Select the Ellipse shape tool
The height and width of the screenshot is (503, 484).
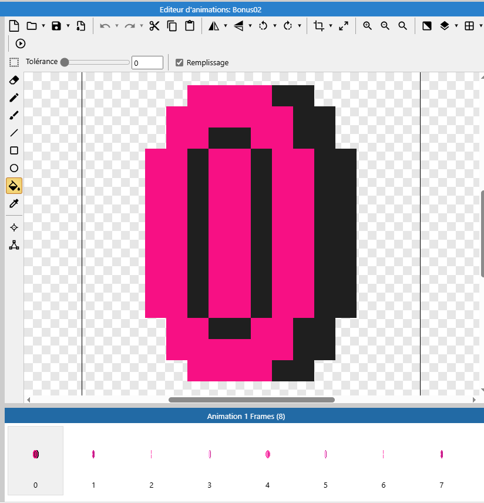14,168
